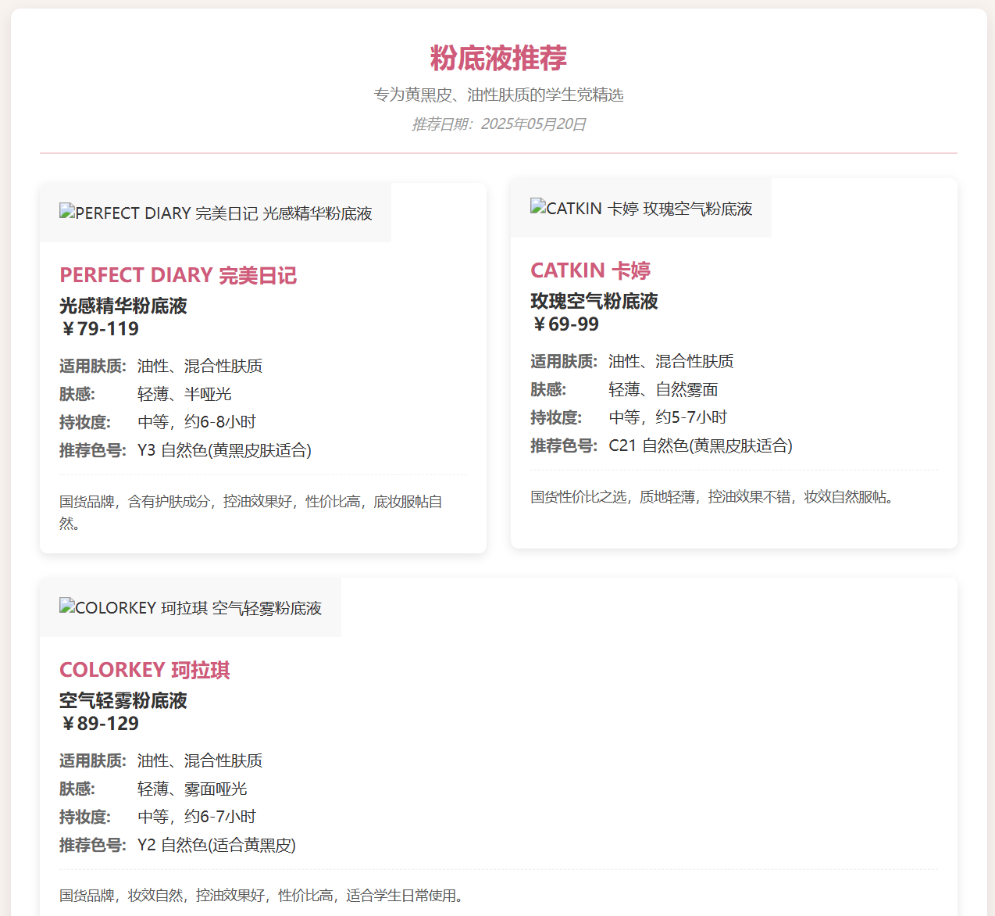Click brand heading CATKIN 卡婷
The height and width of the screenshot is (916, 995).
590,270
